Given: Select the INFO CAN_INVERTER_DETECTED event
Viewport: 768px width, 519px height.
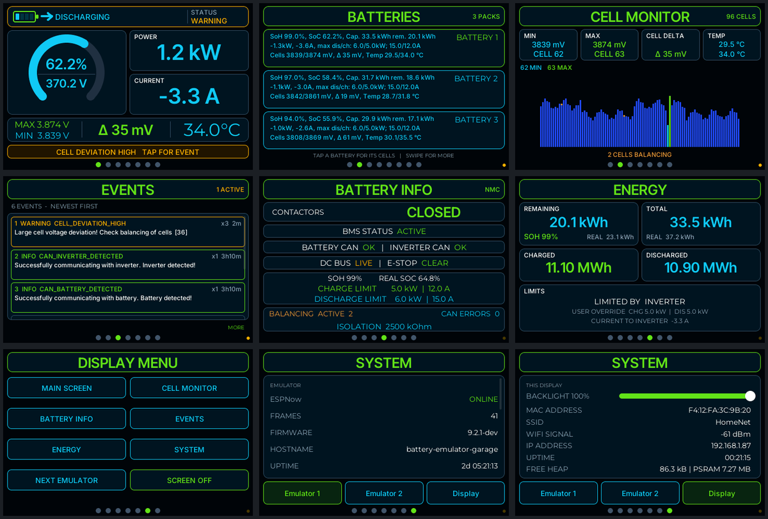Looking at the screenshot, I should click(128, 265).
